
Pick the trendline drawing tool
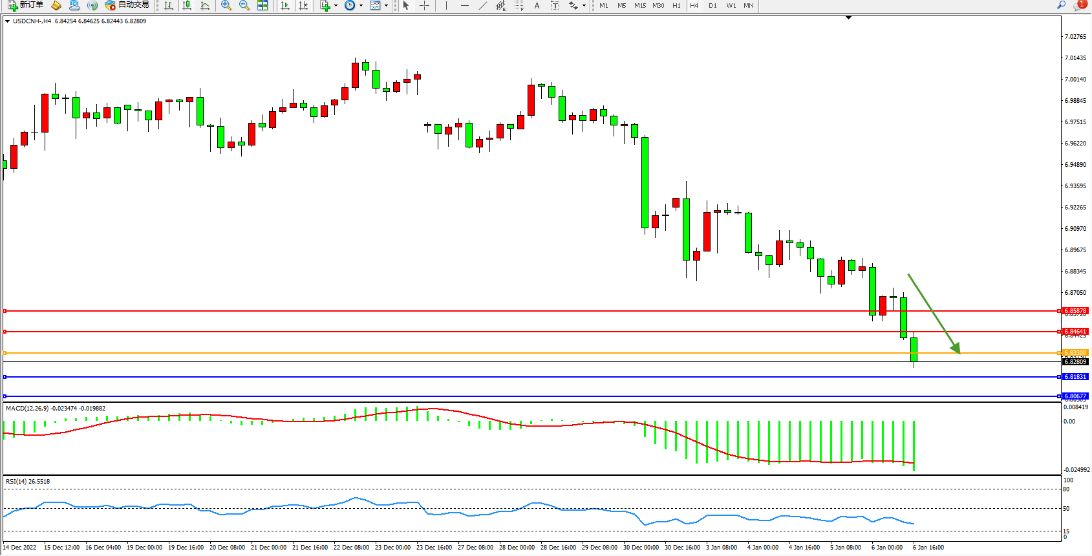(x=482, y=5)
